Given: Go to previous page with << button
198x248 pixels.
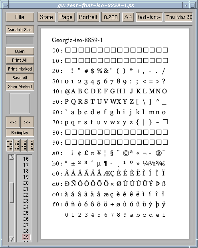Looking at the screenshot, I should (13, 122).
